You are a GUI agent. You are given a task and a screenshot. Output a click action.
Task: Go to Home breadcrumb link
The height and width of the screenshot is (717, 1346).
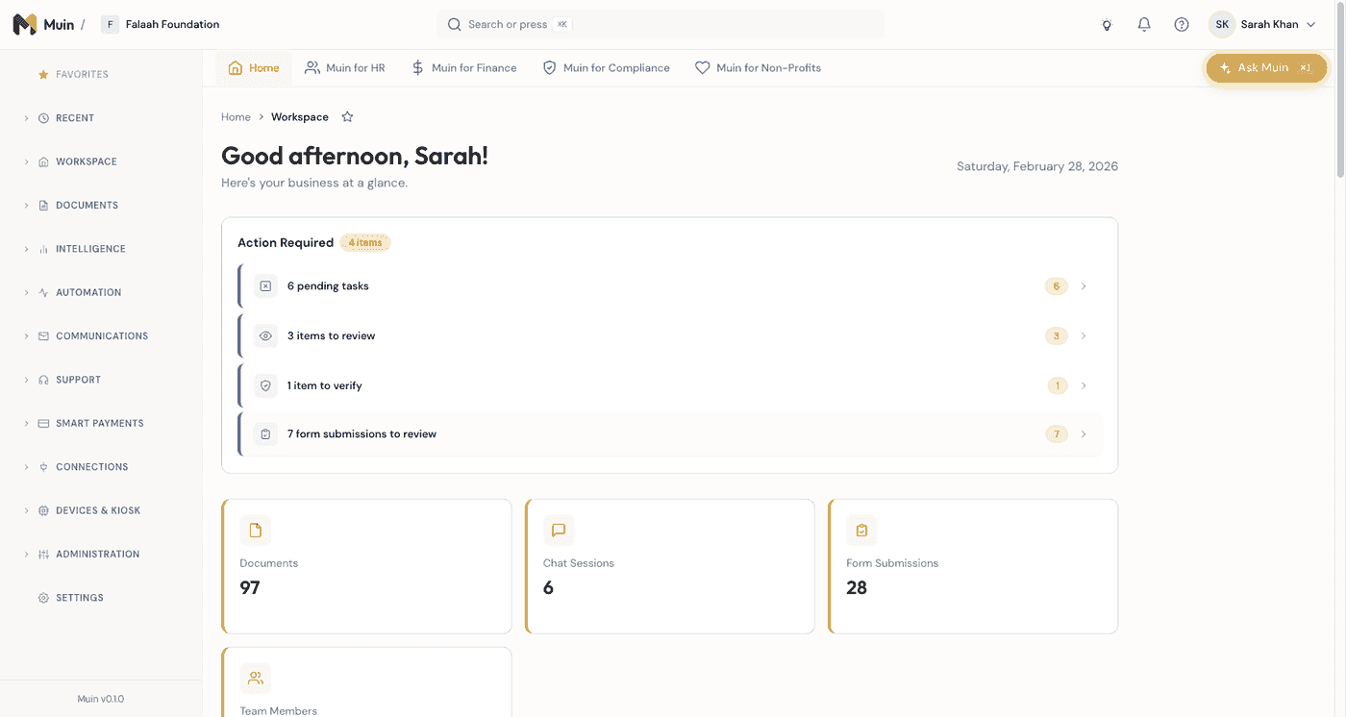click(236, 117)
